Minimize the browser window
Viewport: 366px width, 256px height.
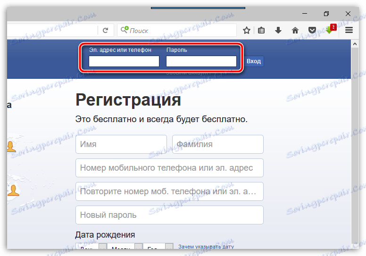(x=305, y=14)
